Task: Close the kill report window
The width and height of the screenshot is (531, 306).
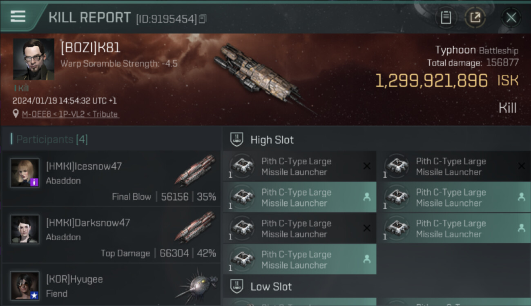Action: point(511,18)
